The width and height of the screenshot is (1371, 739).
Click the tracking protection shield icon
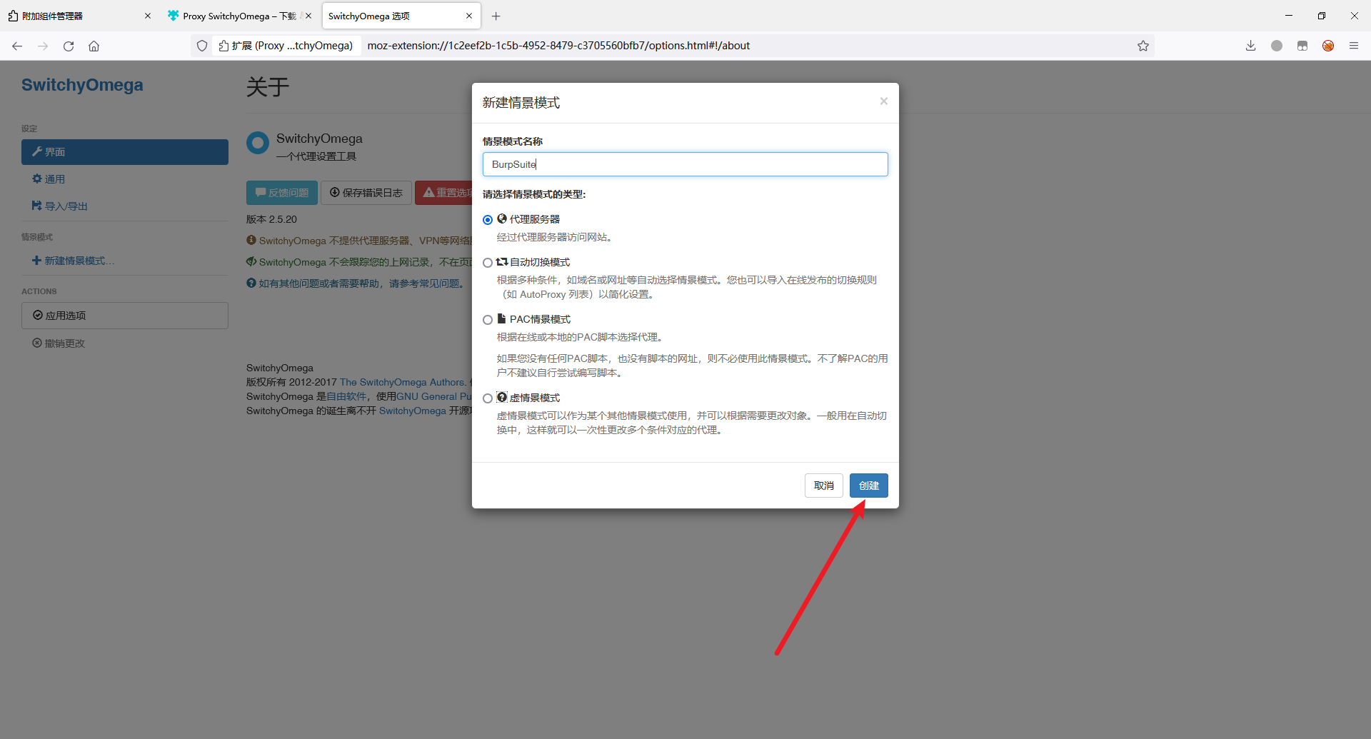point(202,46)
